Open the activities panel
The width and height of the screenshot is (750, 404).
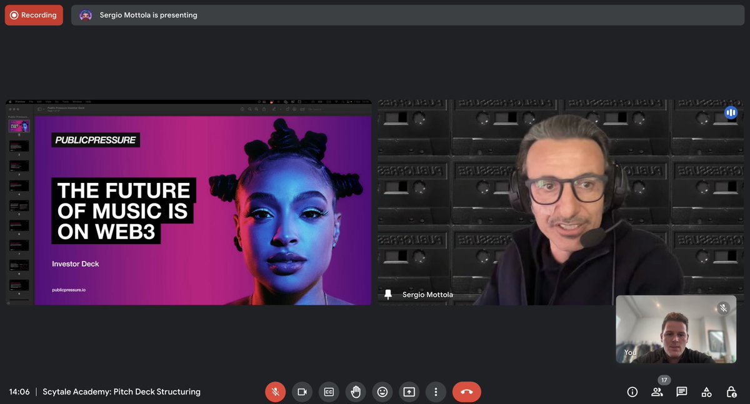(x=706, y=392)
